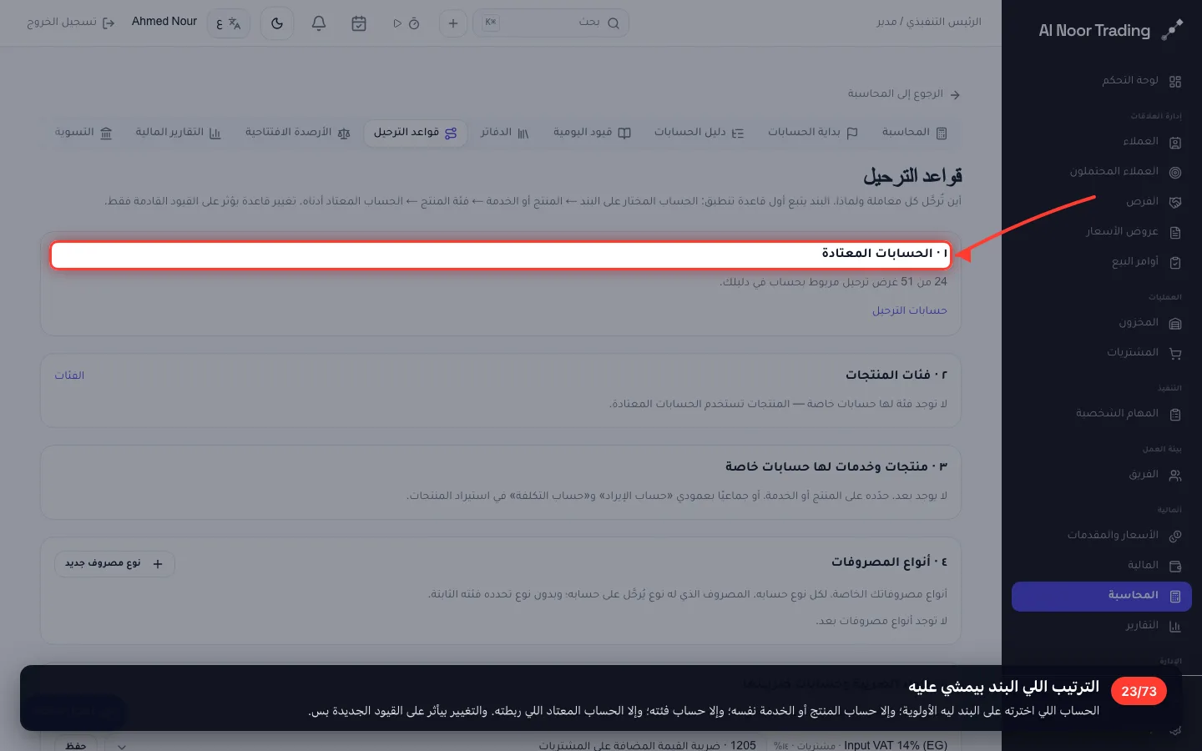Open the حسابات الترحيل link

910,310
